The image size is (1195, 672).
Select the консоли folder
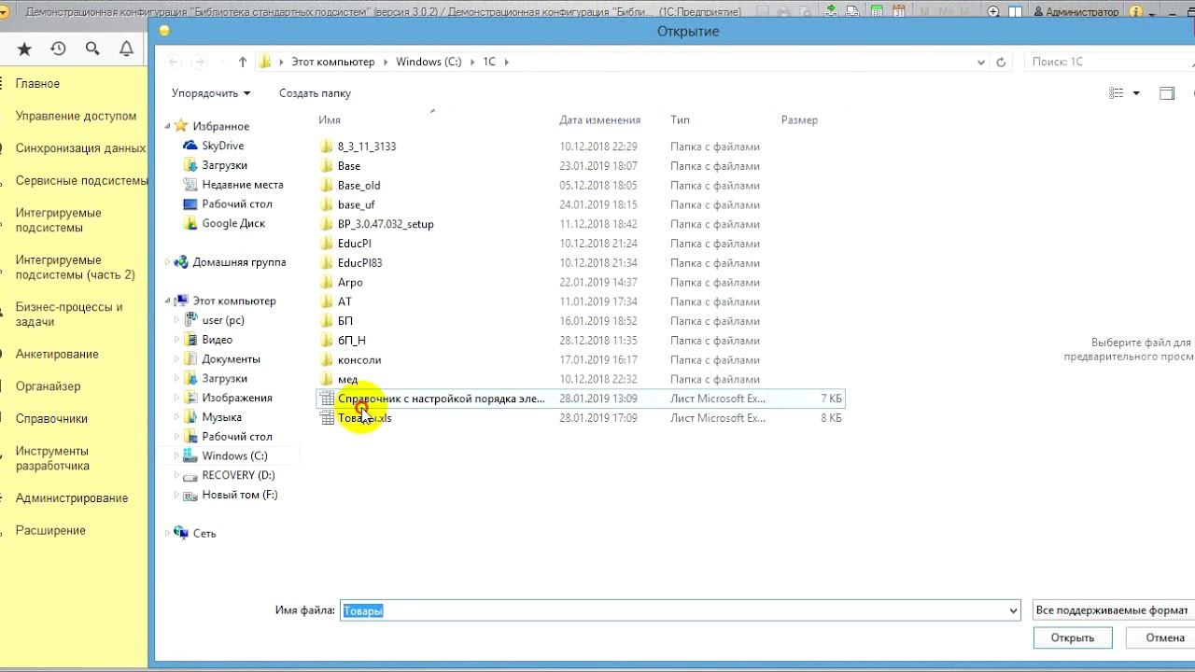359,359
